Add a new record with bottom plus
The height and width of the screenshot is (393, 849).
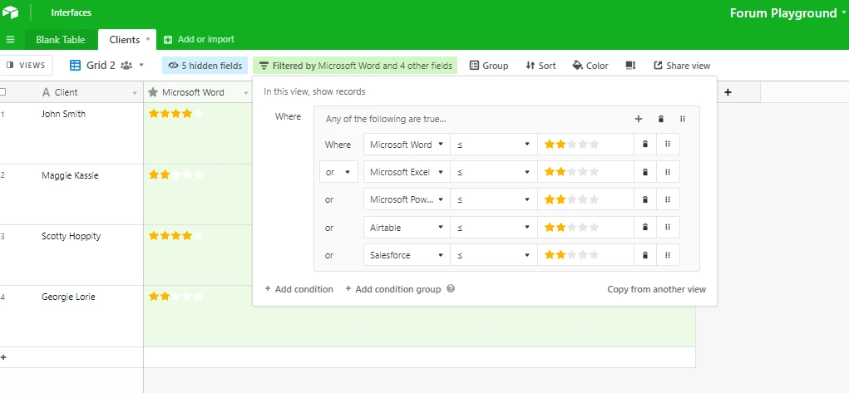click(3, 357)
